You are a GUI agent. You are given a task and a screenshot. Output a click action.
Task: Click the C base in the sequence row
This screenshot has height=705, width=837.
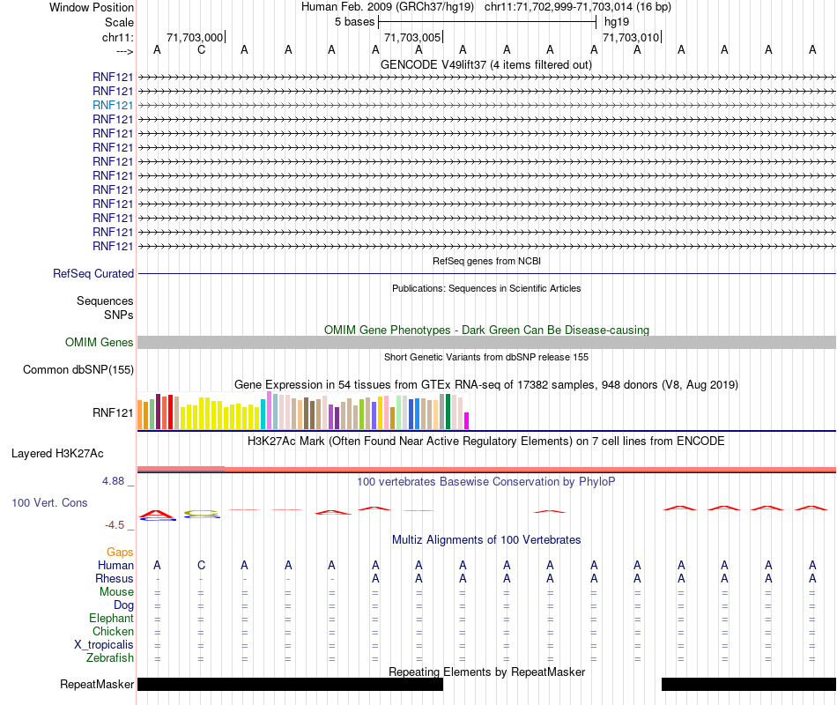tap(201, 49)
